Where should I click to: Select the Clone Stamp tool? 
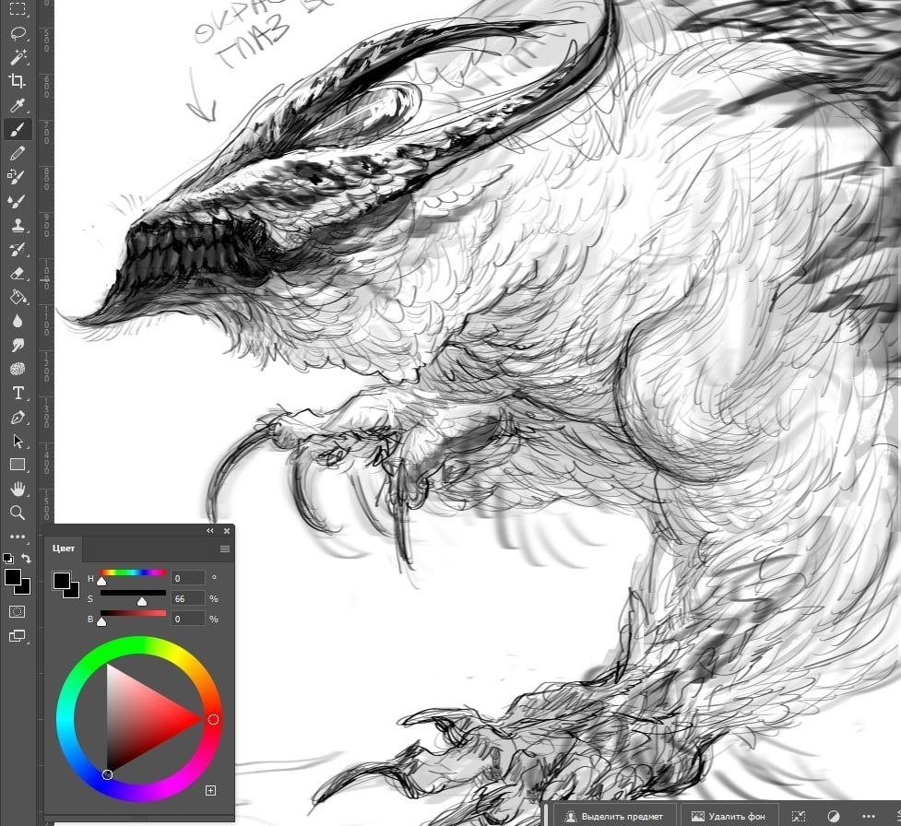click(x=18, y=225)
